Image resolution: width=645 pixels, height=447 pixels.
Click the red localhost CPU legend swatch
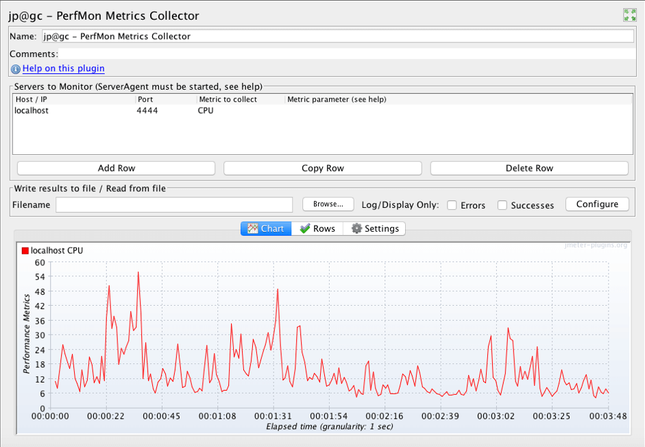[25, 251]
